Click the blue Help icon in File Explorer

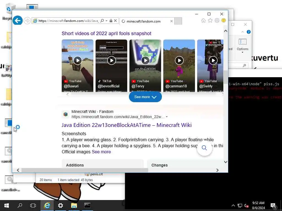(x=249, y=32)
